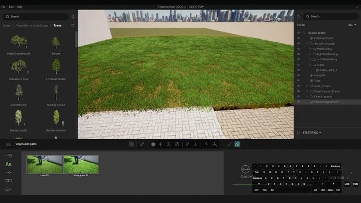Select the Norway Spruce tree
This screenshot has width=361, height=203.
click(56, 95)
